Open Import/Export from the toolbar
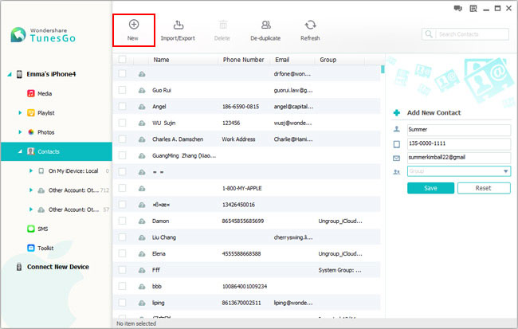This screenshot has width=518, height=329. [x=178, y=30]
